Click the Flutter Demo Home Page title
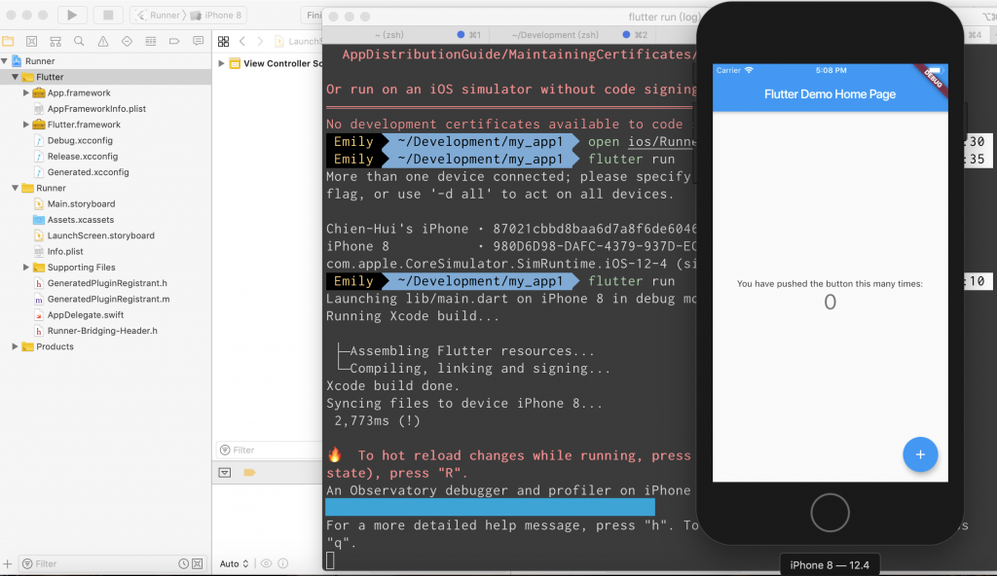 tap(830, 94)
